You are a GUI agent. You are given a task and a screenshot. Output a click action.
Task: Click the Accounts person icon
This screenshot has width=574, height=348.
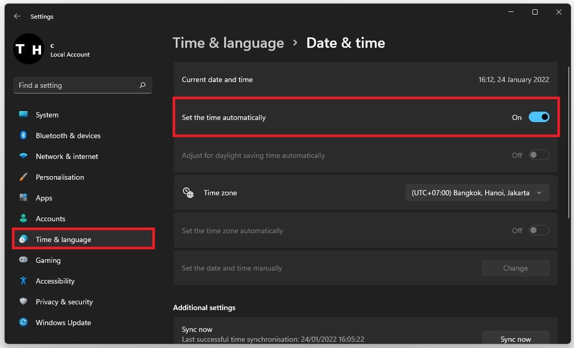[23, 219]
